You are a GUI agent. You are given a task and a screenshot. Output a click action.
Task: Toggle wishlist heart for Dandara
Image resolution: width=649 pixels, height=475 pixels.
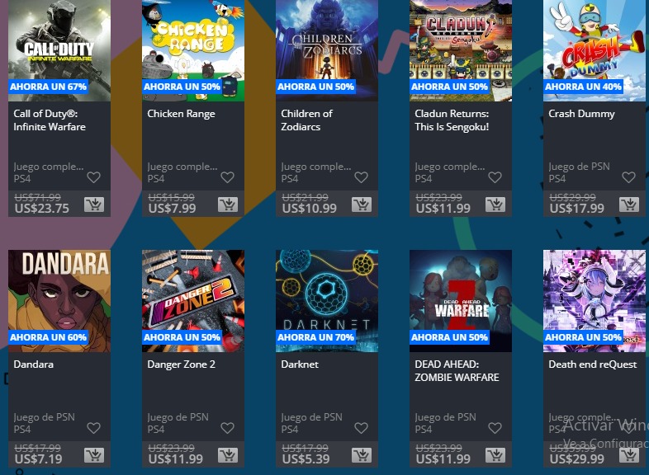[x=93, y=428]
